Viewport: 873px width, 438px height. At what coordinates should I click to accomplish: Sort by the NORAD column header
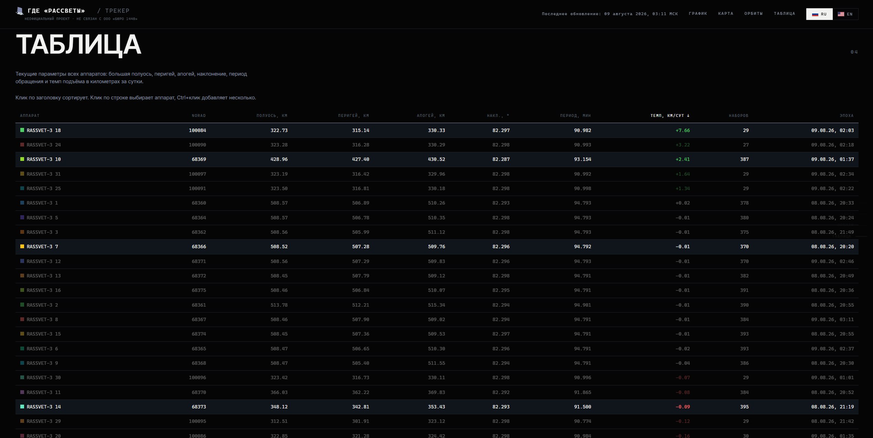tap(199, 116)
